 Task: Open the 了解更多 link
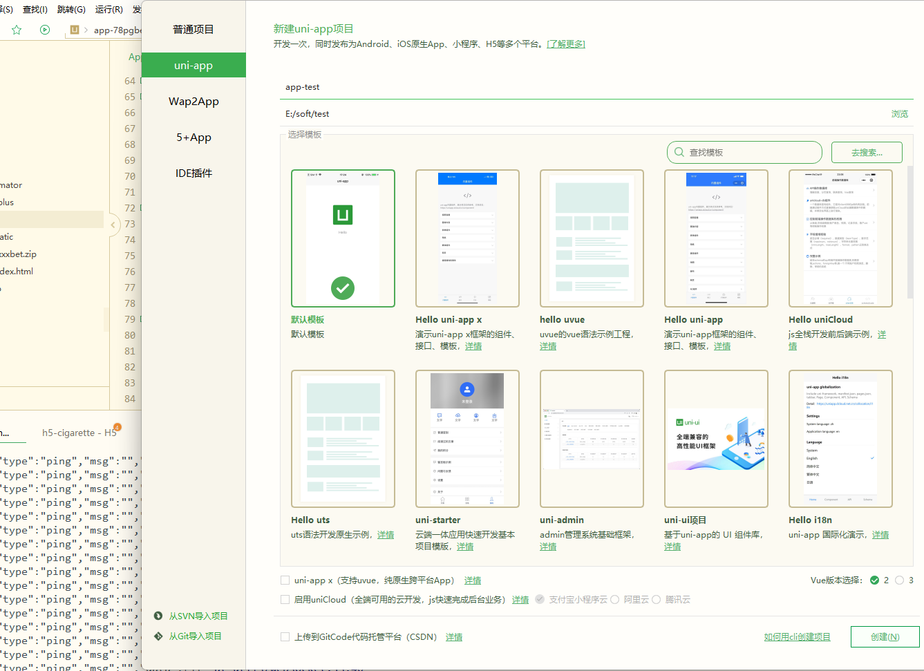click(x=566, y=44)
